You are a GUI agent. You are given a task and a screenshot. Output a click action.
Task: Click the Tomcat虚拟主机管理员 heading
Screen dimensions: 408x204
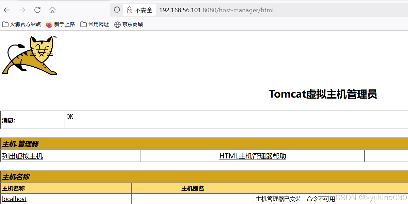pyautogui.click(x=323, y=94)
